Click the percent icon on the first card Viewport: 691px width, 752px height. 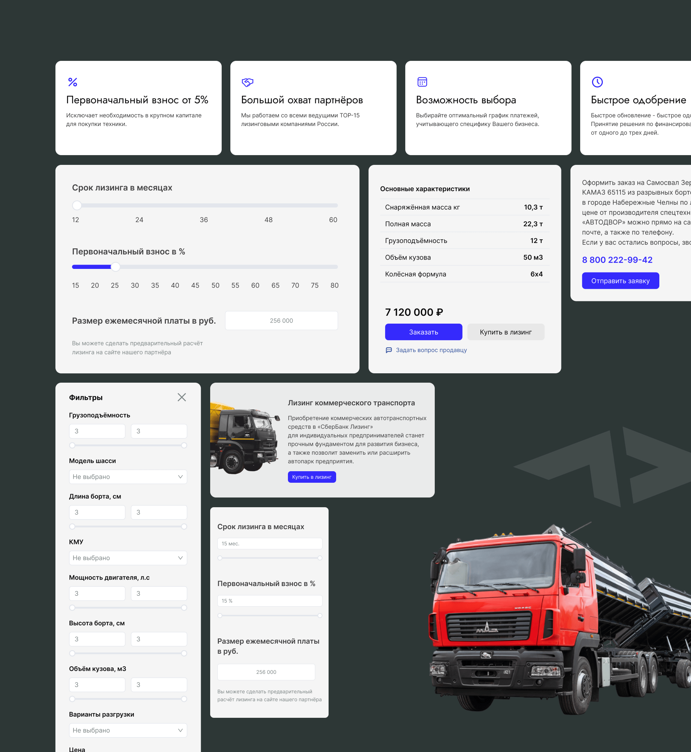(x=73, y=82)
